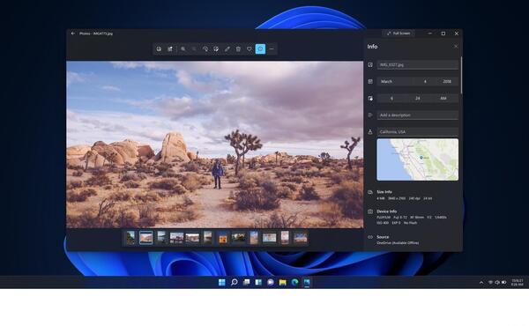The width and height of the screenshot is (529, 326).
Task: Zoom in with the magnifier toolbar icon
Action: pyautogui.click(x=183, y=48)
